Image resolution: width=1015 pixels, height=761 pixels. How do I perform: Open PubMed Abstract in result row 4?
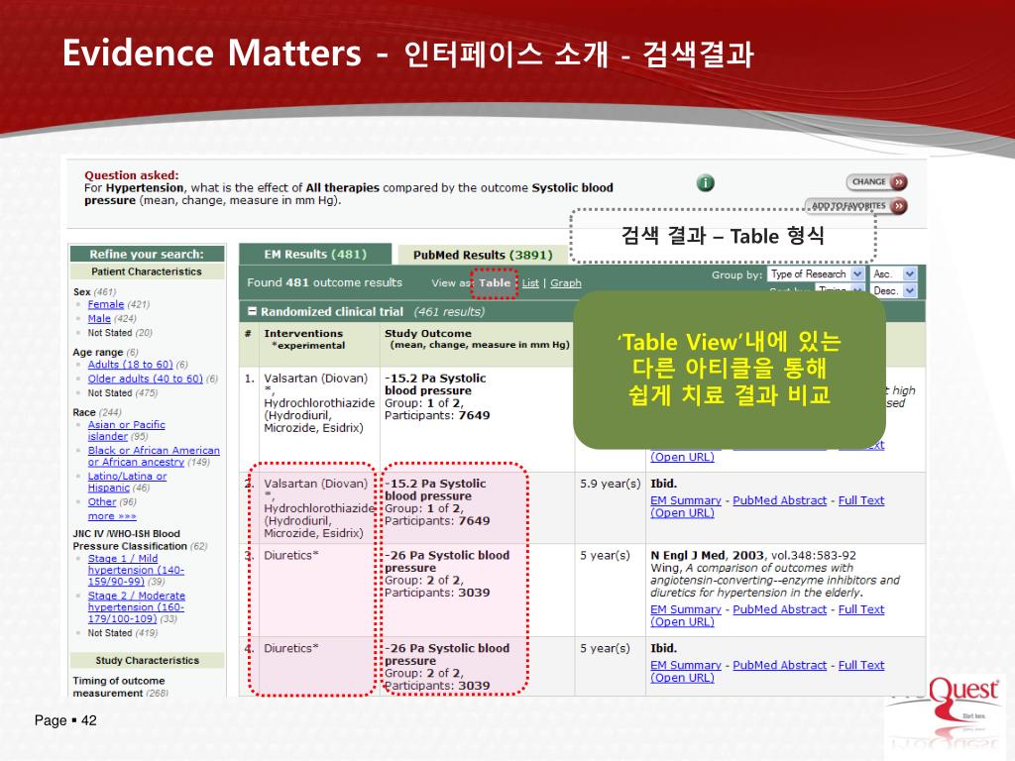point(779,665)
